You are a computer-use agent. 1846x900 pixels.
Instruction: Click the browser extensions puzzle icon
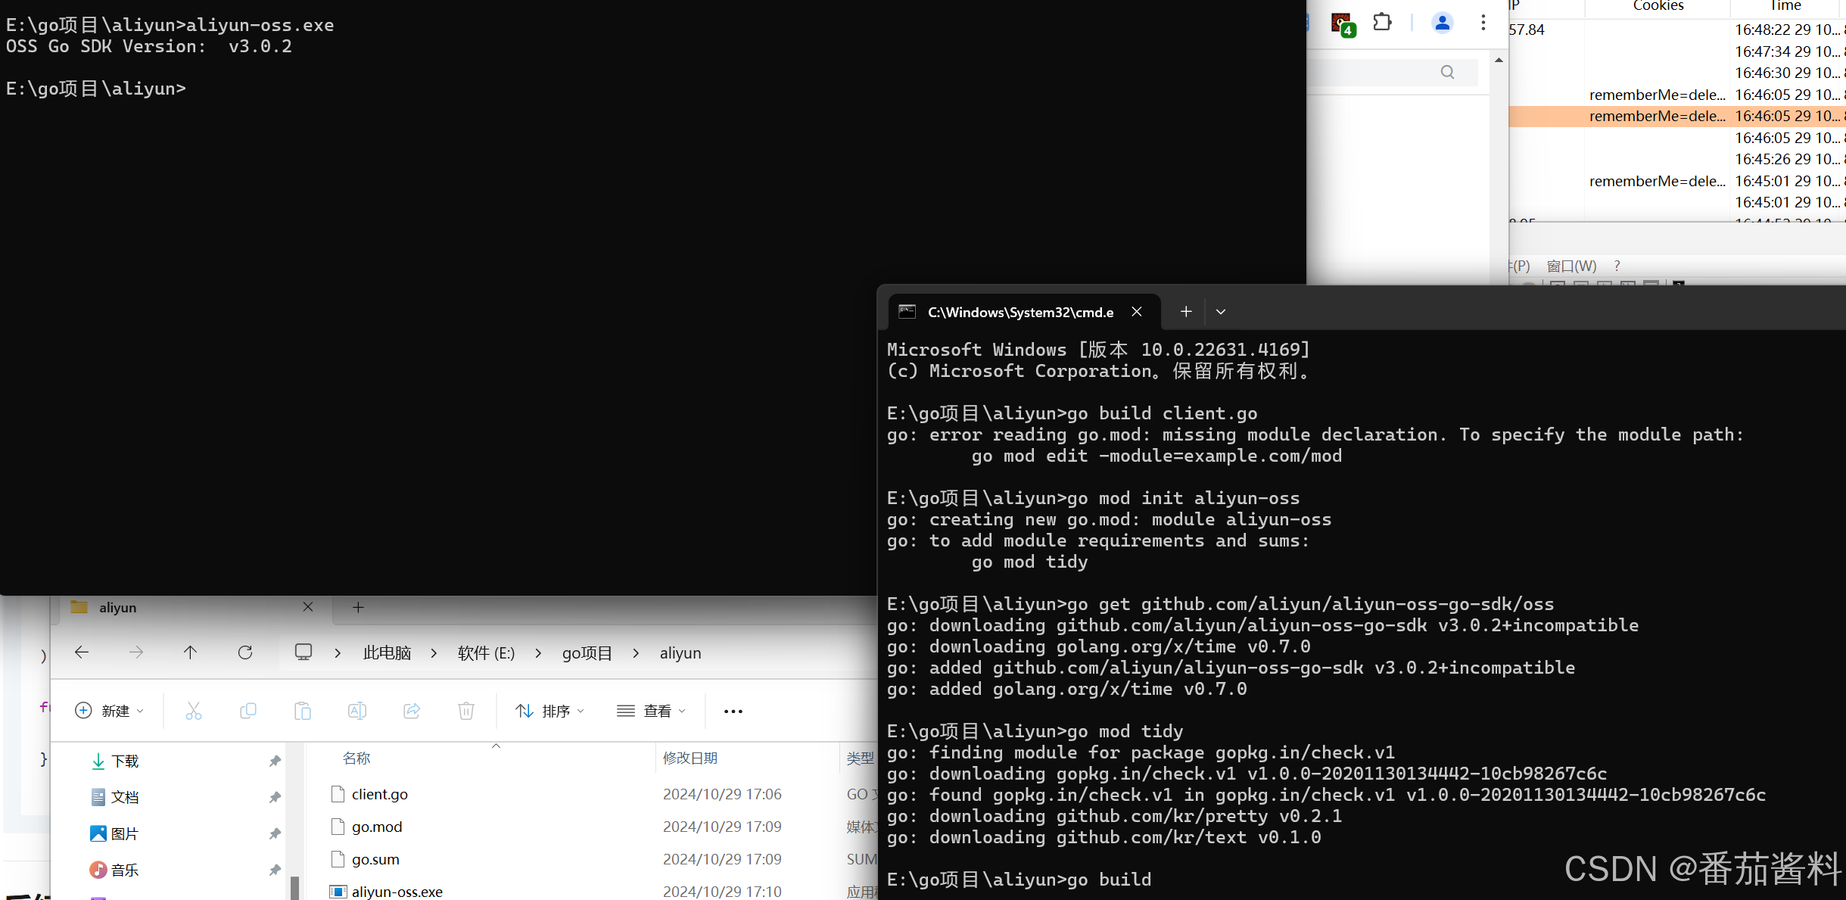point(1382,23)
